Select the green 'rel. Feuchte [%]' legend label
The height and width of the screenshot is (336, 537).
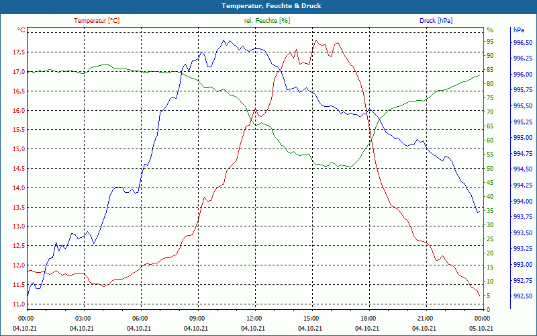pos(267,21)
